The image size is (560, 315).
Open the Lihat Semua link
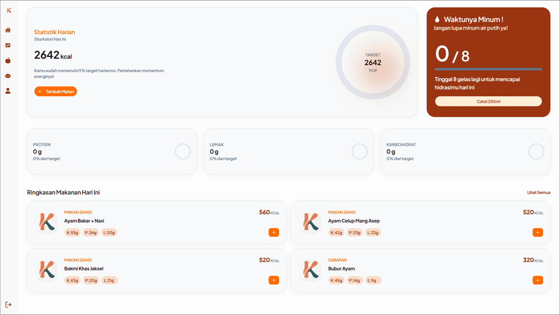[x=539, y=192]
